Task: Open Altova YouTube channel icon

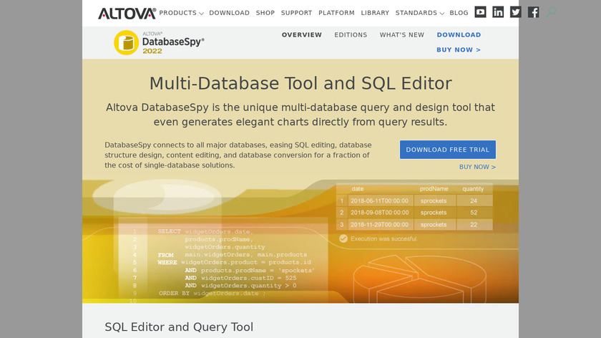Action: point(481,12)
